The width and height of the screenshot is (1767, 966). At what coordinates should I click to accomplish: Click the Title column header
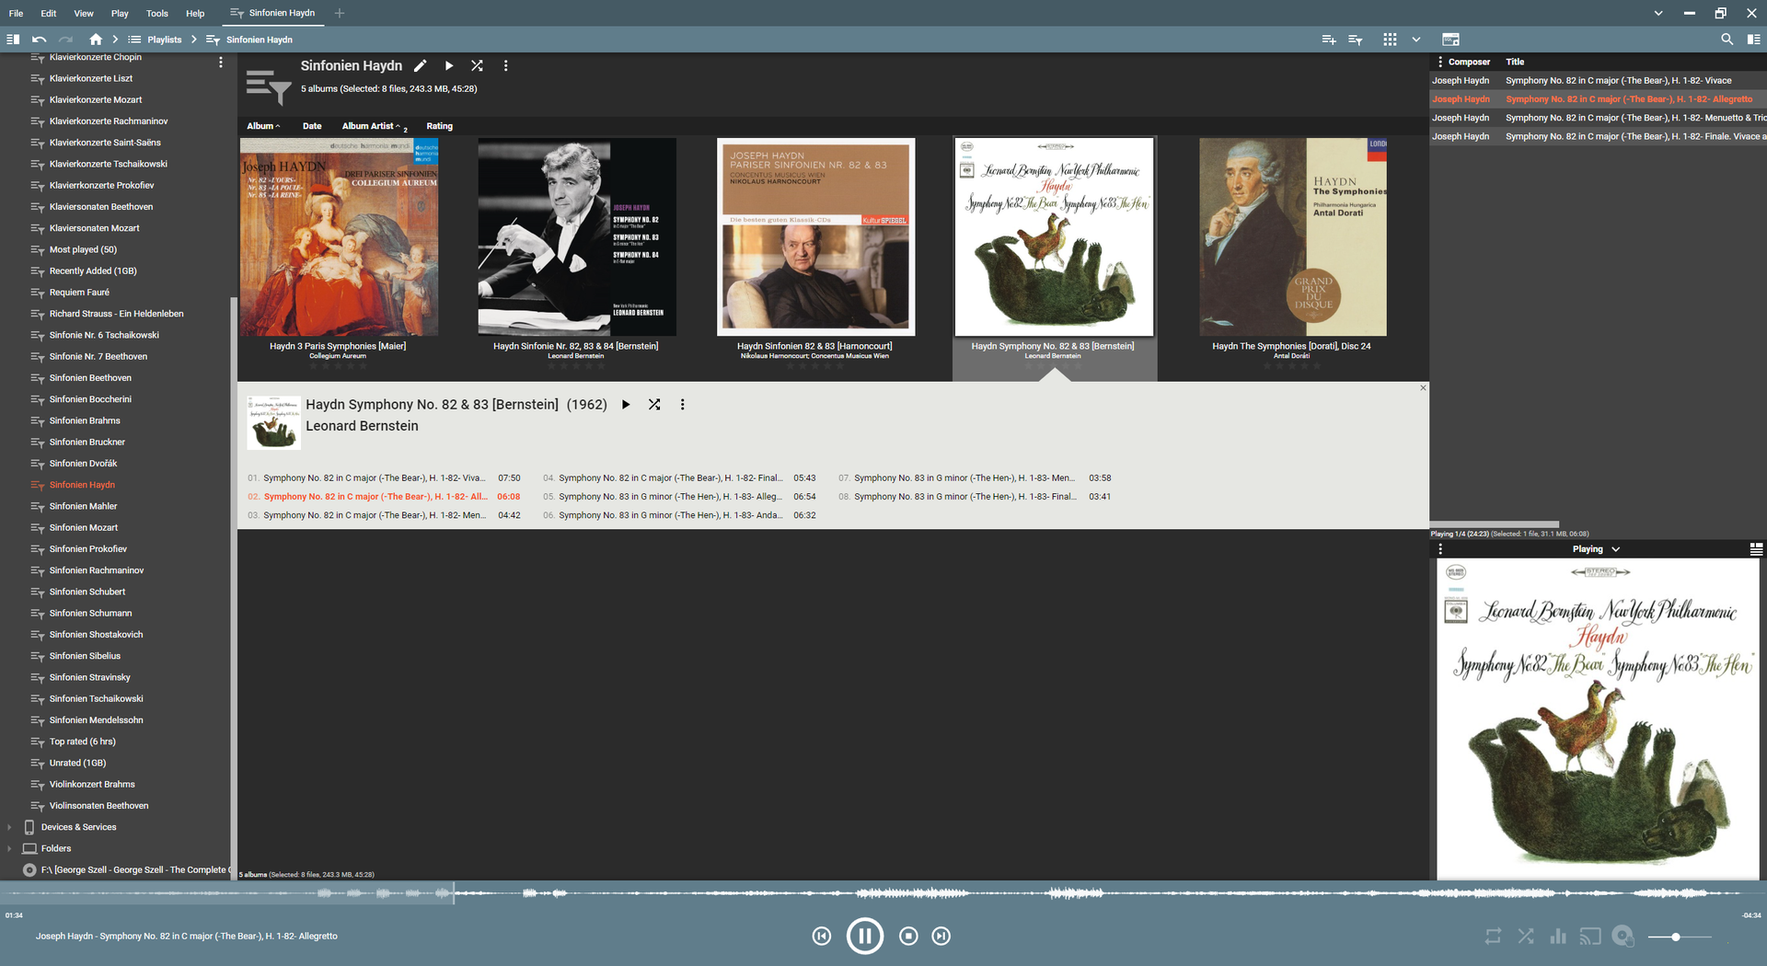(1515, 62)
